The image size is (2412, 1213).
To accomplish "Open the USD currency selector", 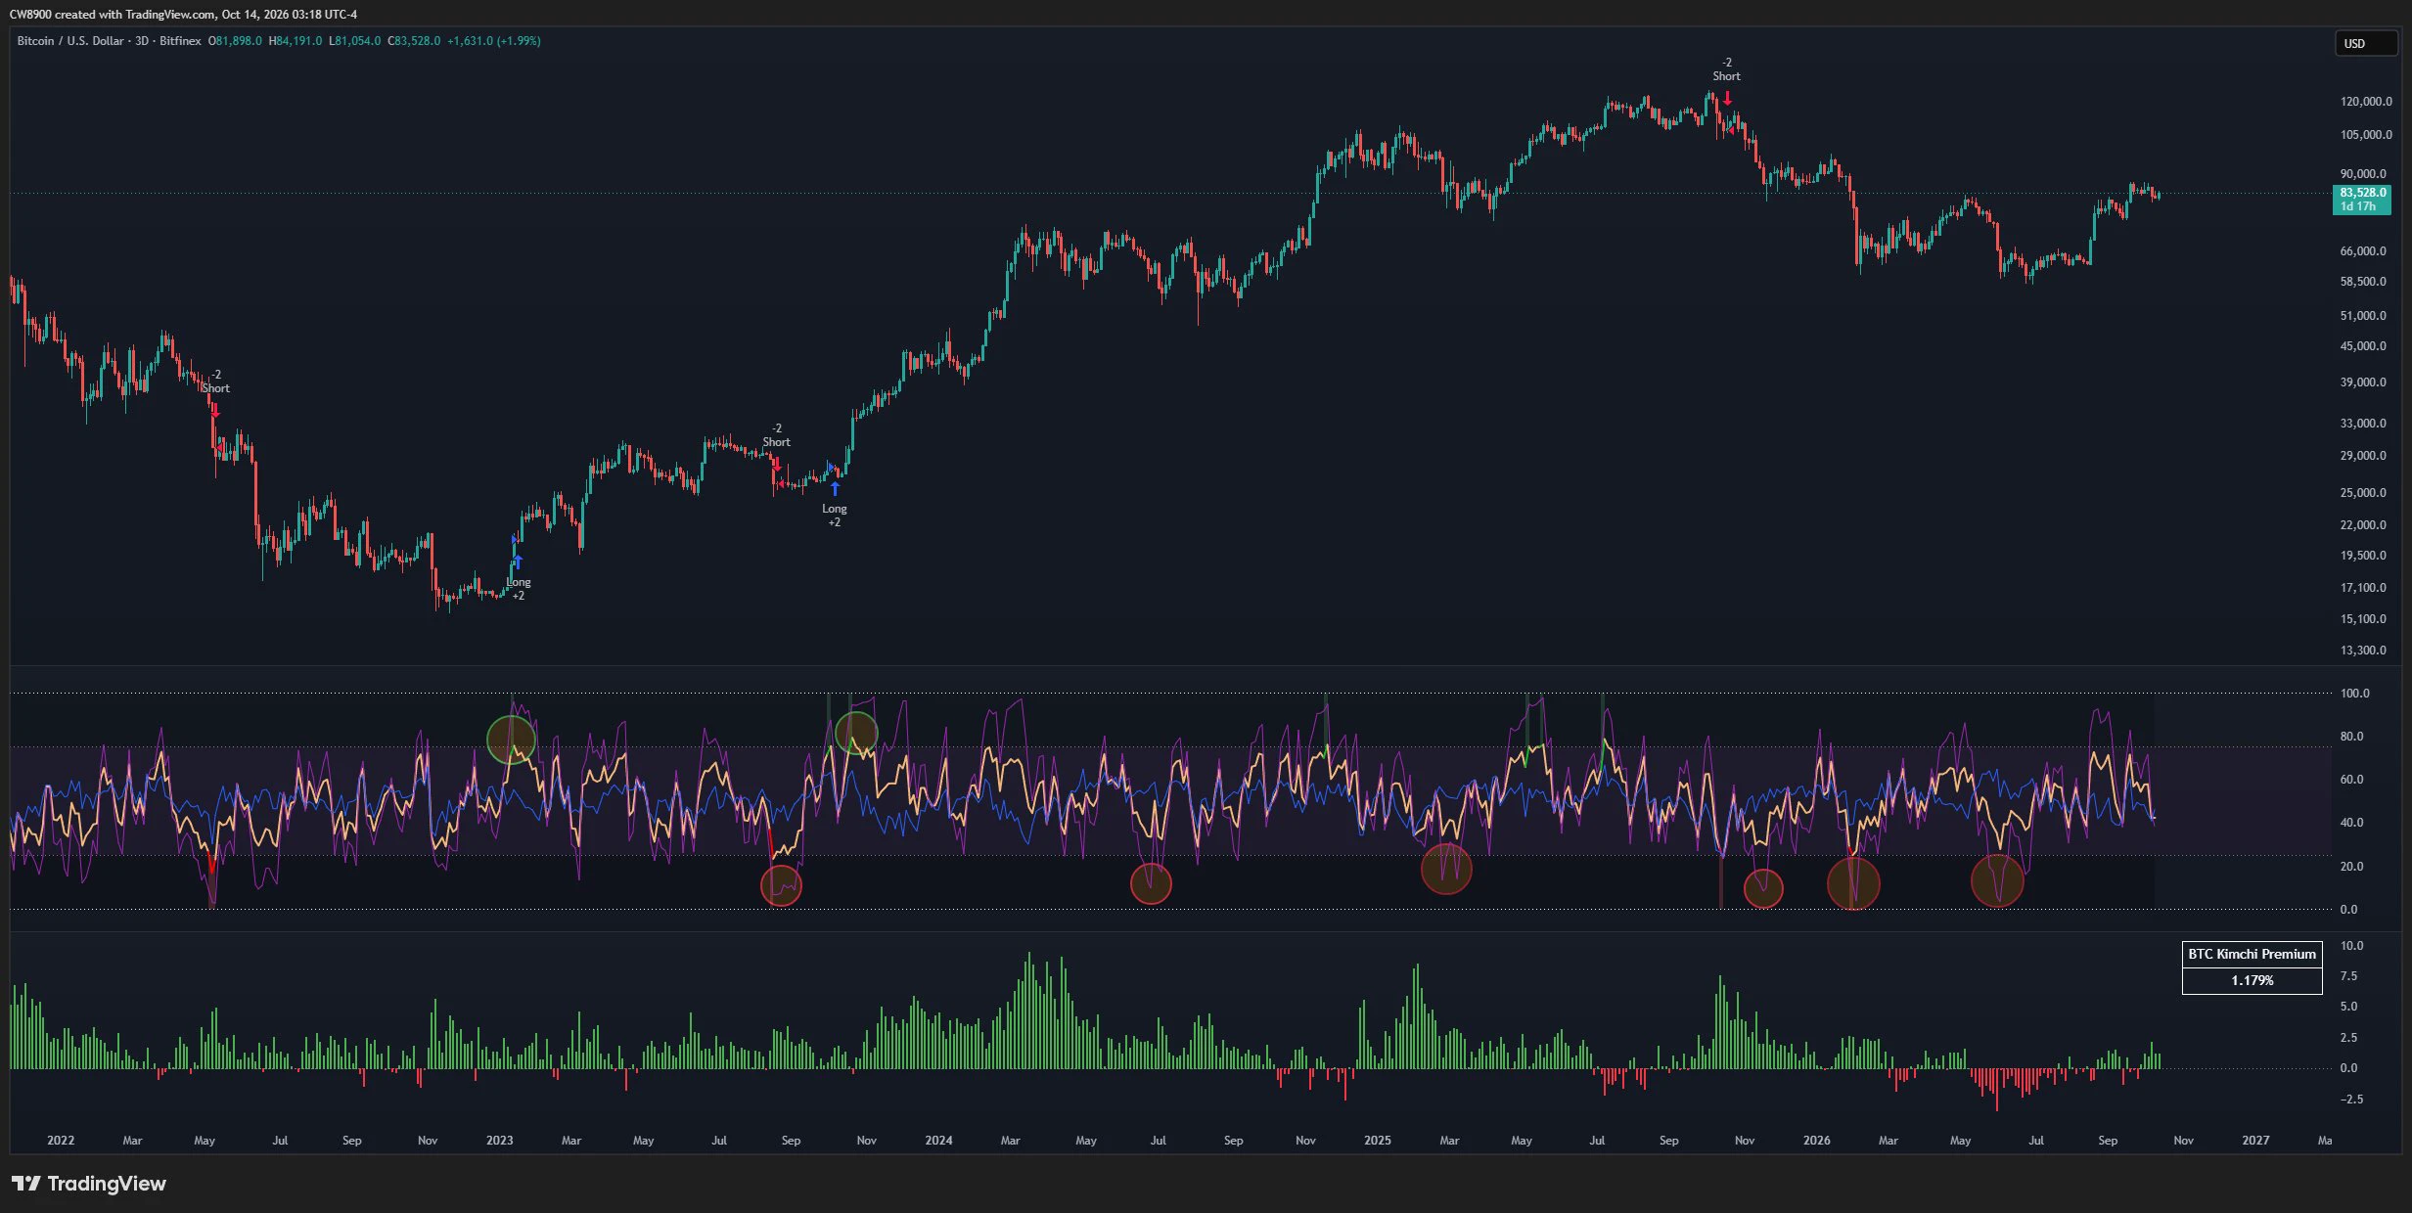I will click(2366, 43).
